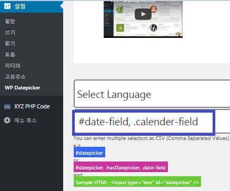This screenshot has width=230, height=191.
Task: Open the Select Language dropdown
Action: click(152, 94)
